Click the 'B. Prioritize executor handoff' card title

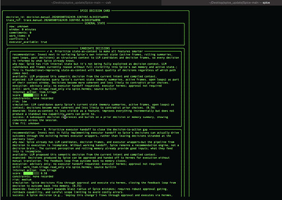tap(95, 129)
